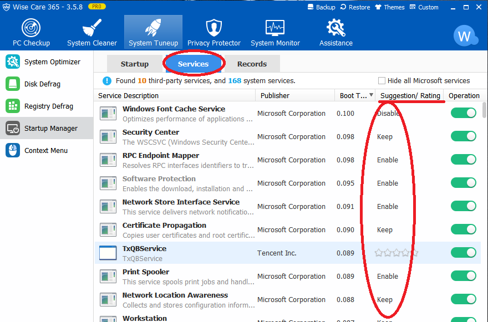Click Tencent Inc. publisher cell
488x322 pixels.
277,253
